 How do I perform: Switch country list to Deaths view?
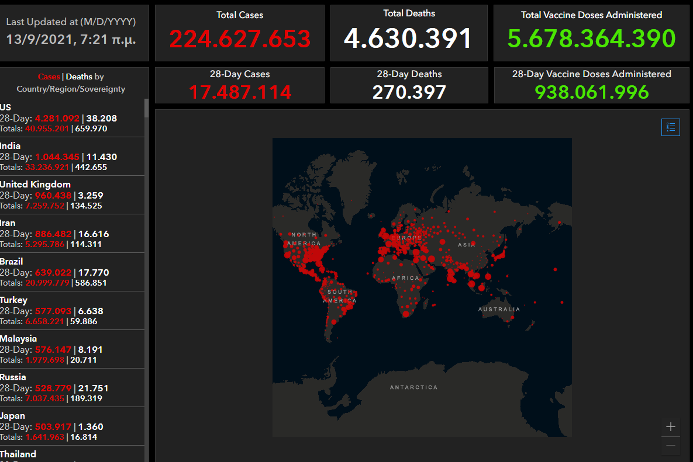coord(78,77)
